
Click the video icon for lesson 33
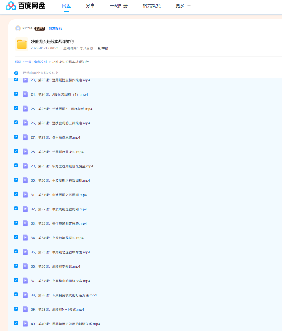coord(25,223)
